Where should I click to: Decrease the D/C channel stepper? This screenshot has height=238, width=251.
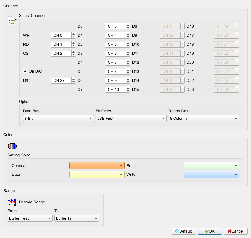click(73, 82)
